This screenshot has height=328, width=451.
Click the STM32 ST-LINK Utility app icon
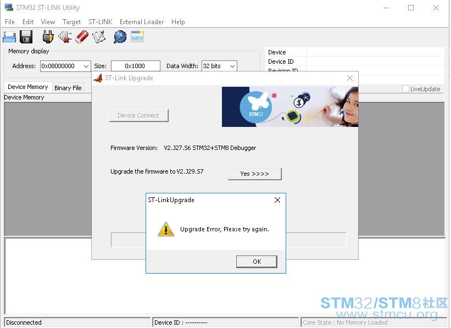[9, 8]
